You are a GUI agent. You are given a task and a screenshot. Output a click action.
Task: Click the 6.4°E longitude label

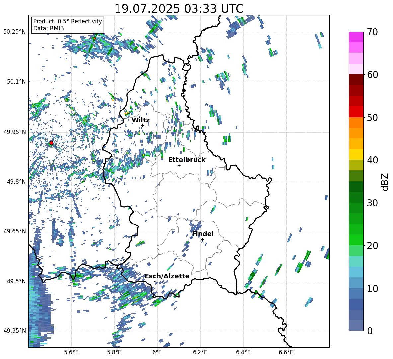click(x=243, y=352)
